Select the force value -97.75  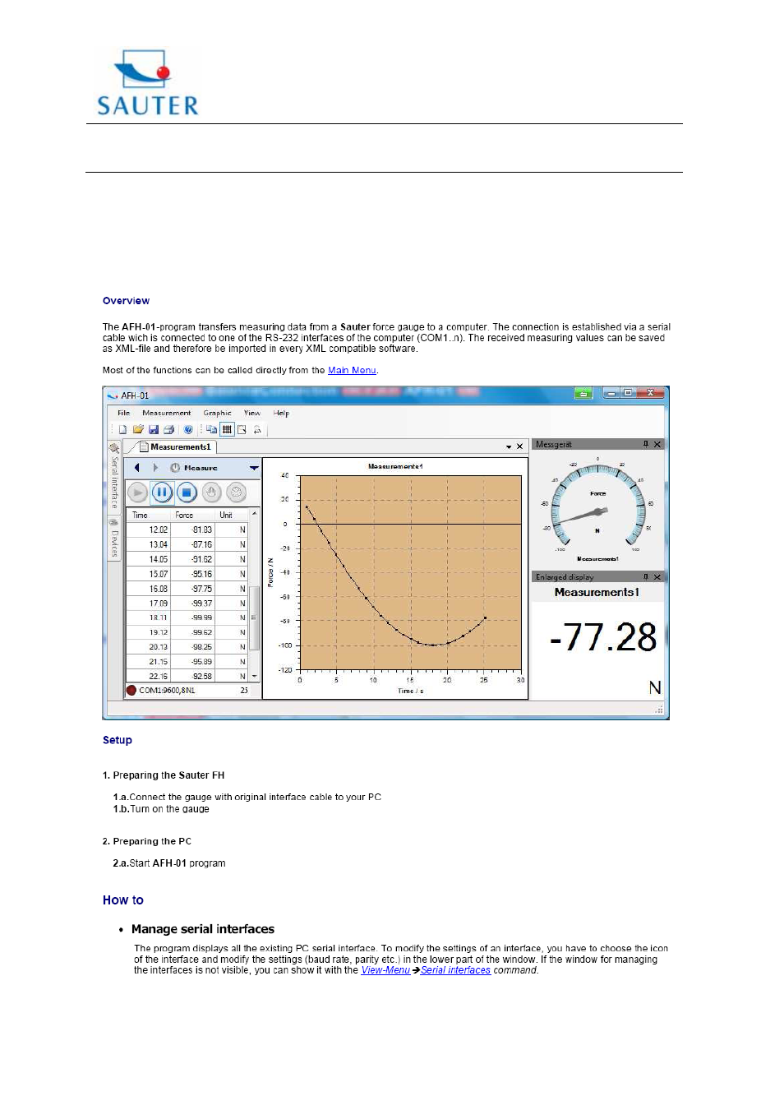pos(193,589)
